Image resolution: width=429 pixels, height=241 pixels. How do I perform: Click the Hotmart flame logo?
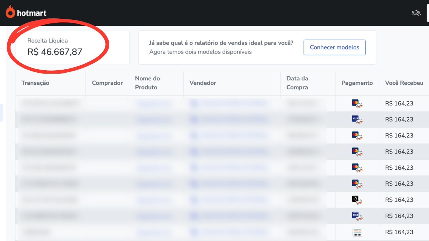(11, 12)
